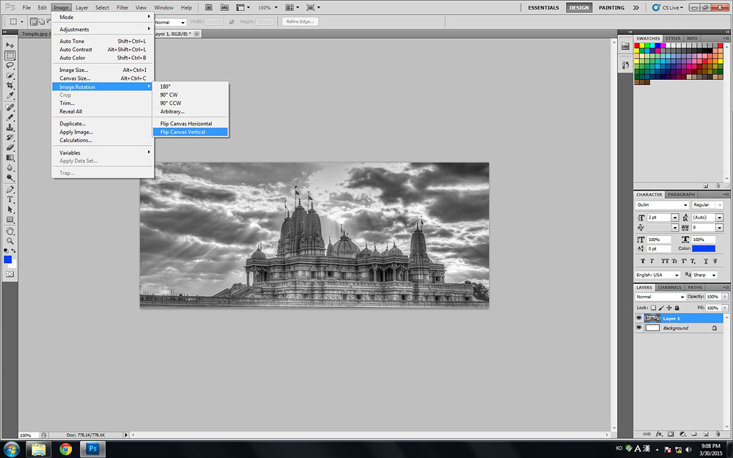Click the blue text Color swatch
Screen dimensions: 733x458
pyautogui.click(x=704, y=249)
